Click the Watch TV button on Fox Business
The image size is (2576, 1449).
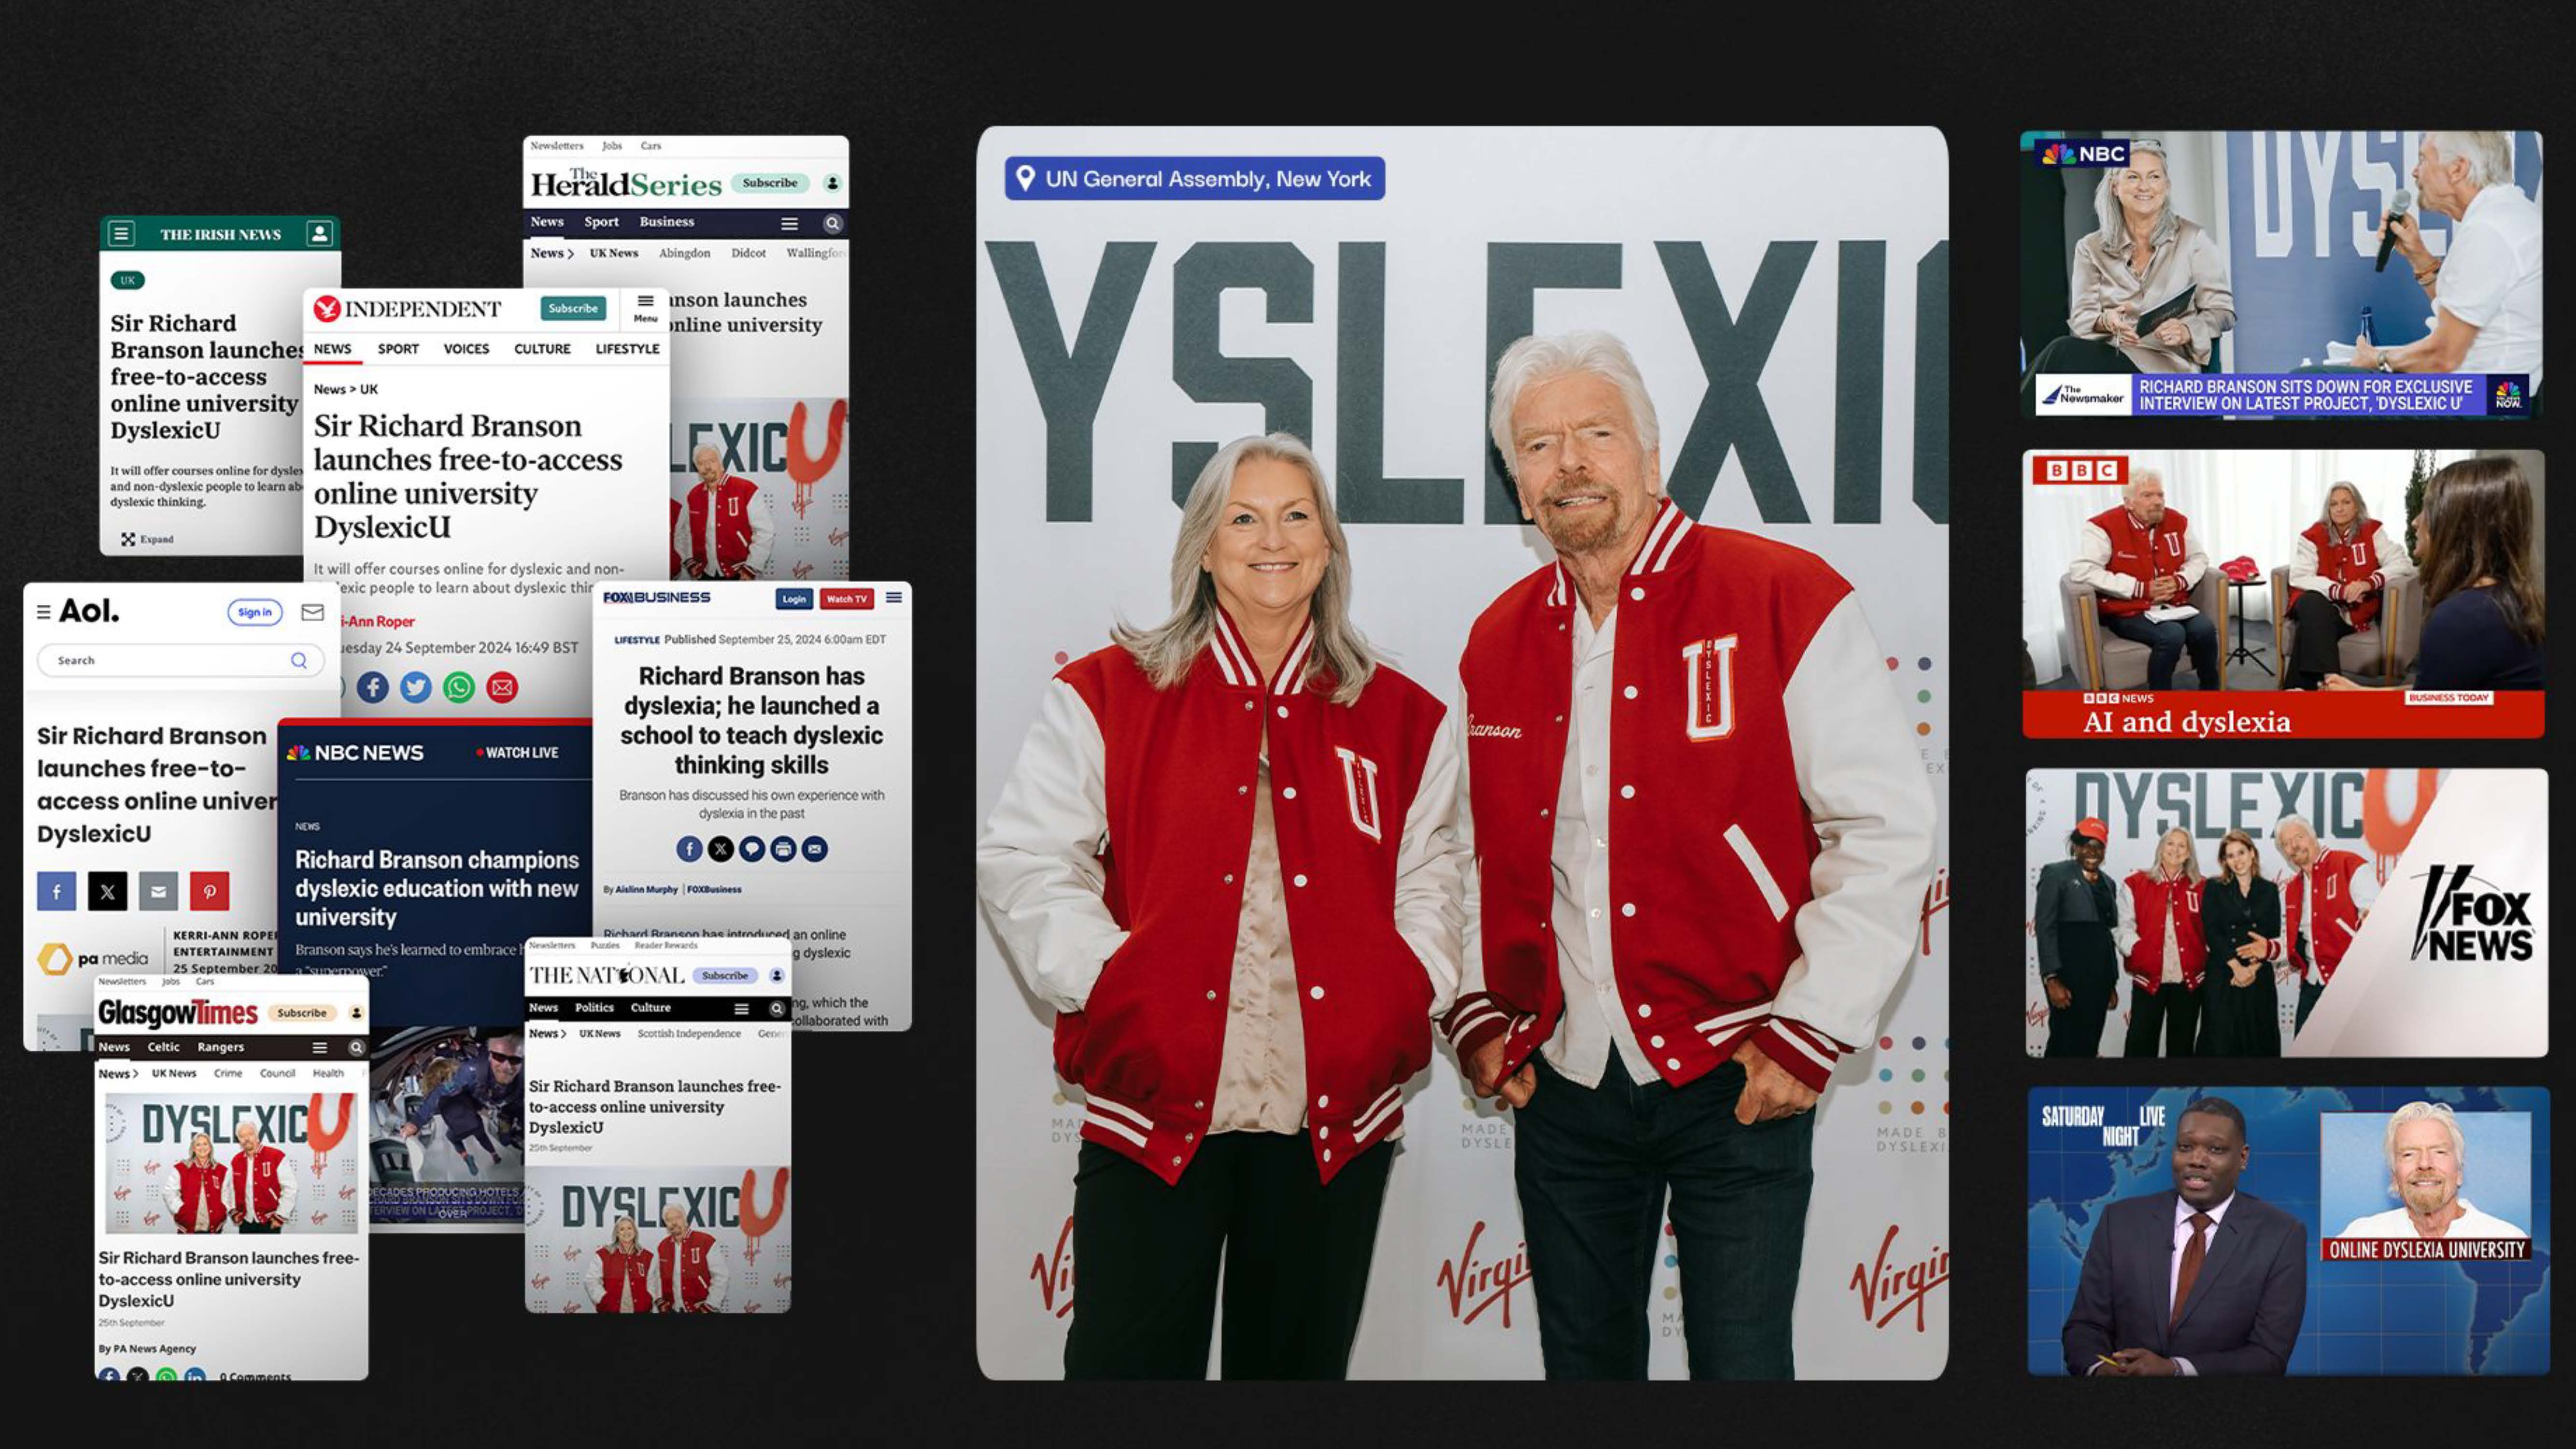pos(846,599)
